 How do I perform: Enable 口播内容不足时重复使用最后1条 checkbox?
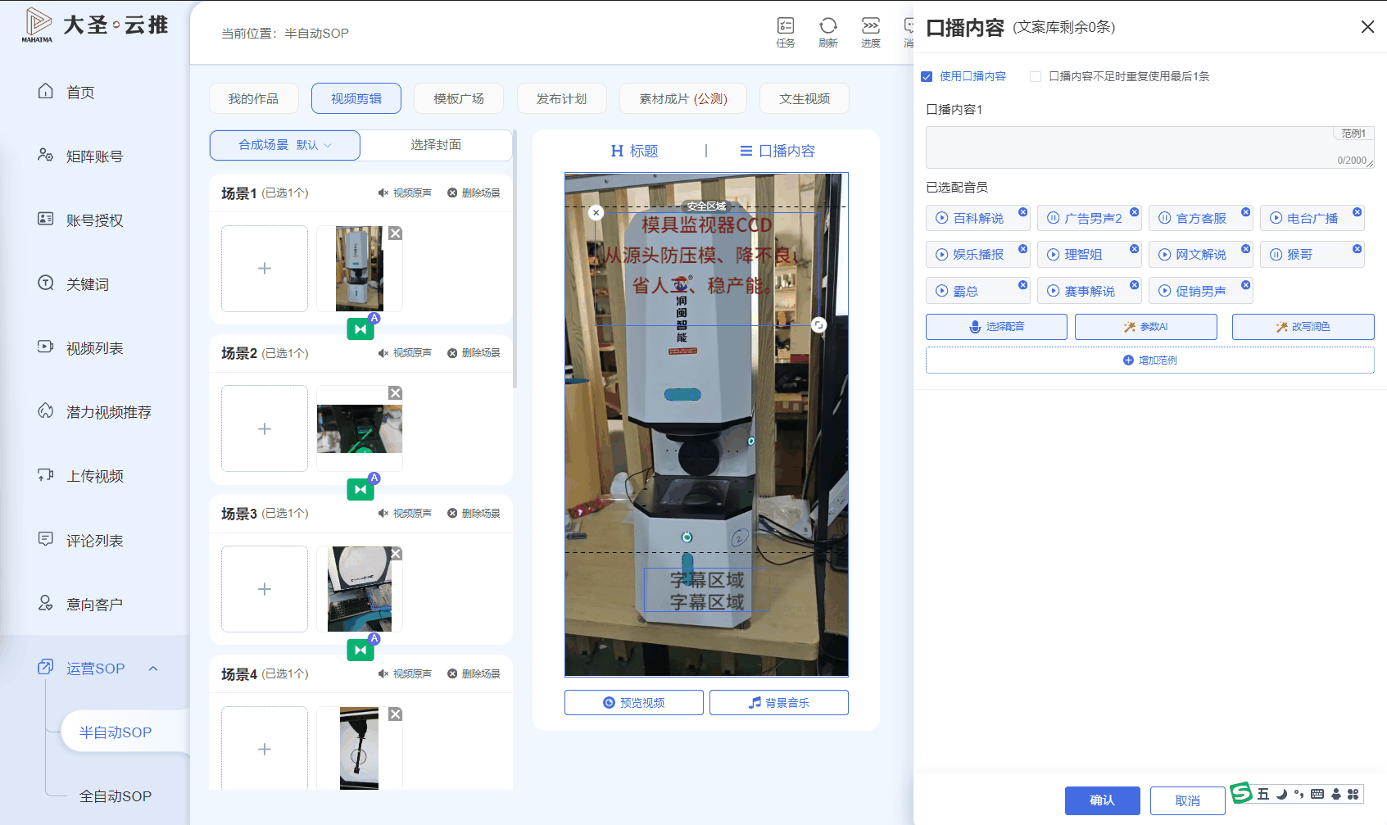[1036, 76]
